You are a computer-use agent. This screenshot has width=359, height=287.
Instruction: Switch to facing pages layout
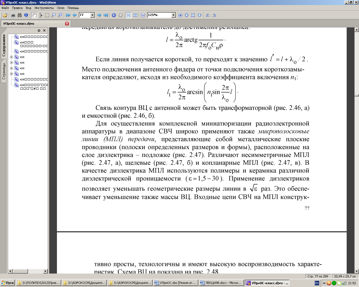pyautogui.click(x=135, y=15)
